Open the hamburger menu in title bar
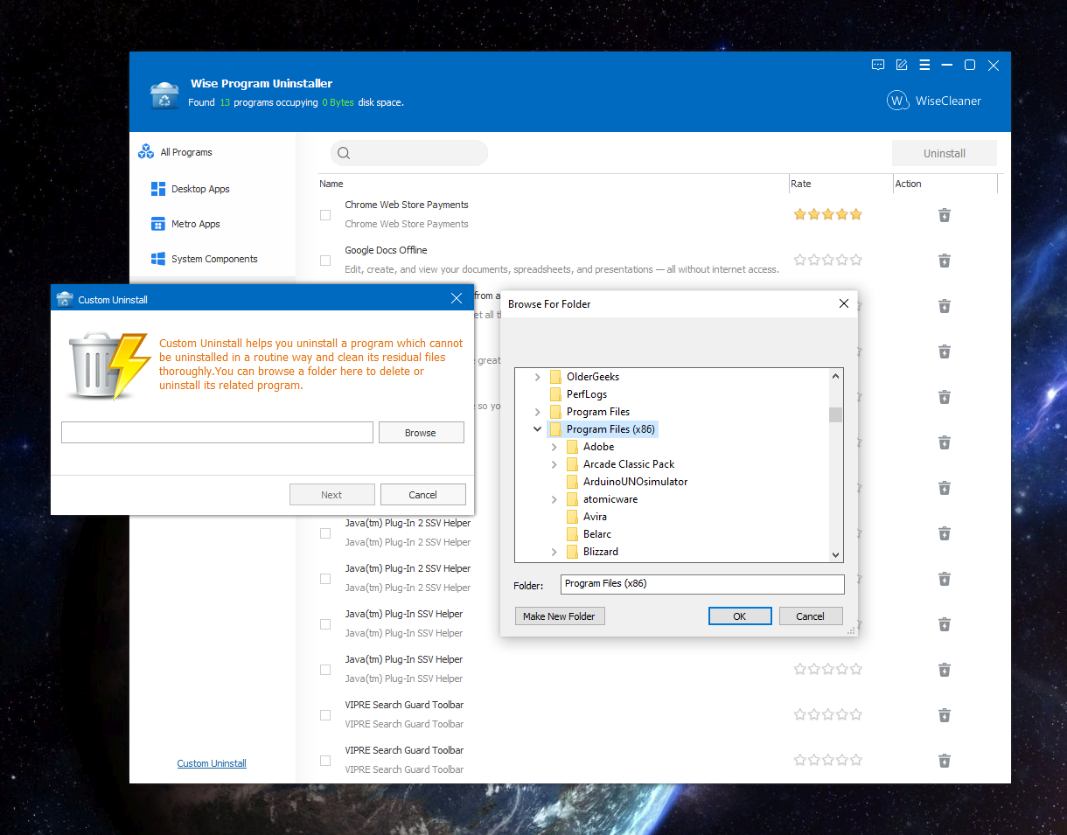Screen dimensions: 1067x835 pos(924,66)
